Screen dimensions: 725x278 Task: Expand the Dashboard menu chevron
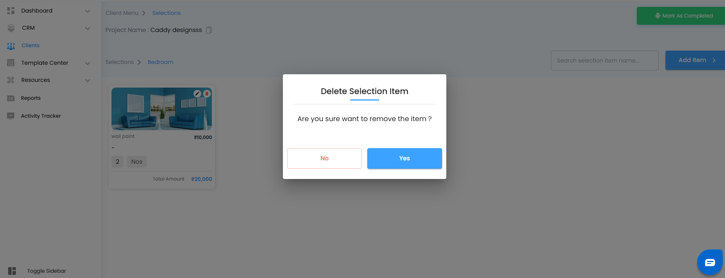click(x=87, y=11)
